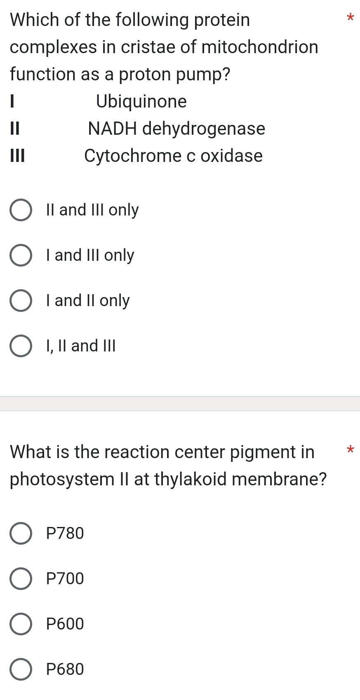Click the "Ubiquinone" list item text

[x=141, y=101]
